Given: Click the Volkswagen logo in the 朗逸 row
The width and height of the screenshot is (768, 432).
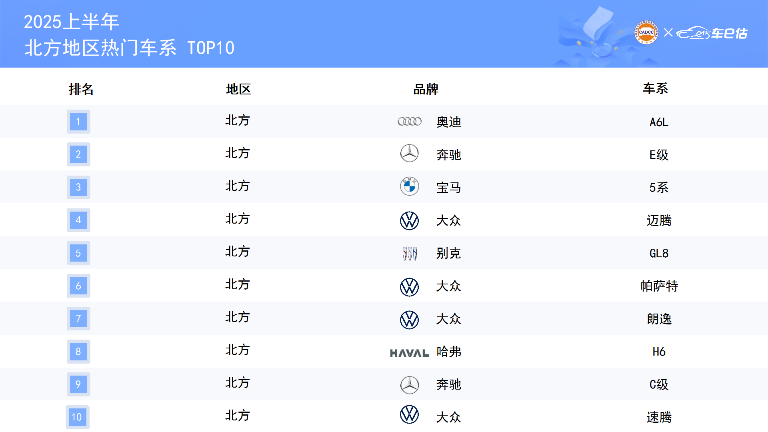Looking at the screenshot, I should (x=410, y=320).
